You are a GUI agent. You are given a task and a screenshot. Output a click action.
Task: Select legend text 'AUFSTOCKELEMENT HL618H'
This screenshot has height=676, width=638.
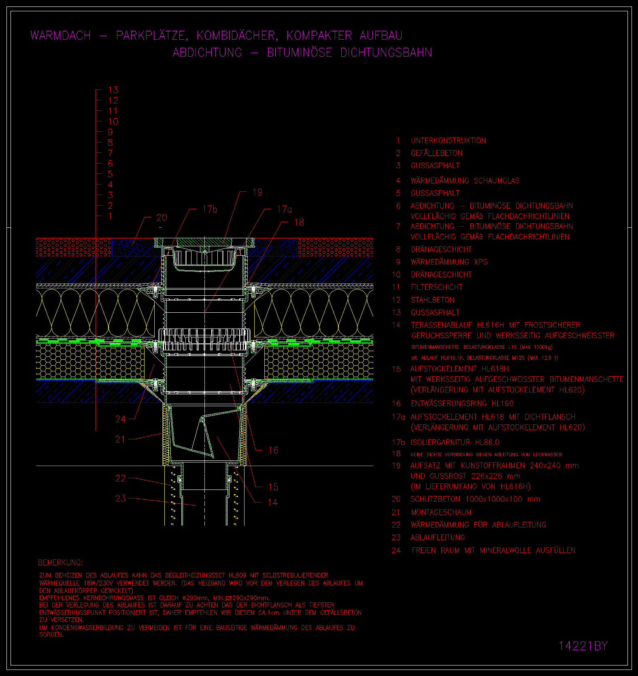460,369
